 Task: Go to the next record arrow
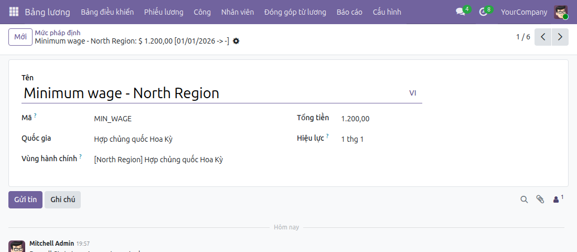pyautogui.click(x=560, y=37)
